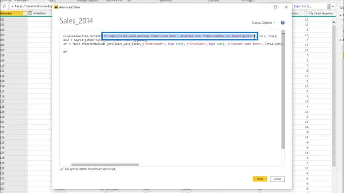Click the file path string in the code
344x193 pixels.
click(x=179, y=36)
